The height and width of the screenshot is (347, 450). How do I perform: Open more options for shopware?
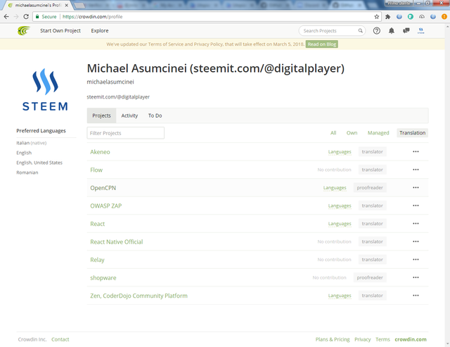tap(416, 277)
